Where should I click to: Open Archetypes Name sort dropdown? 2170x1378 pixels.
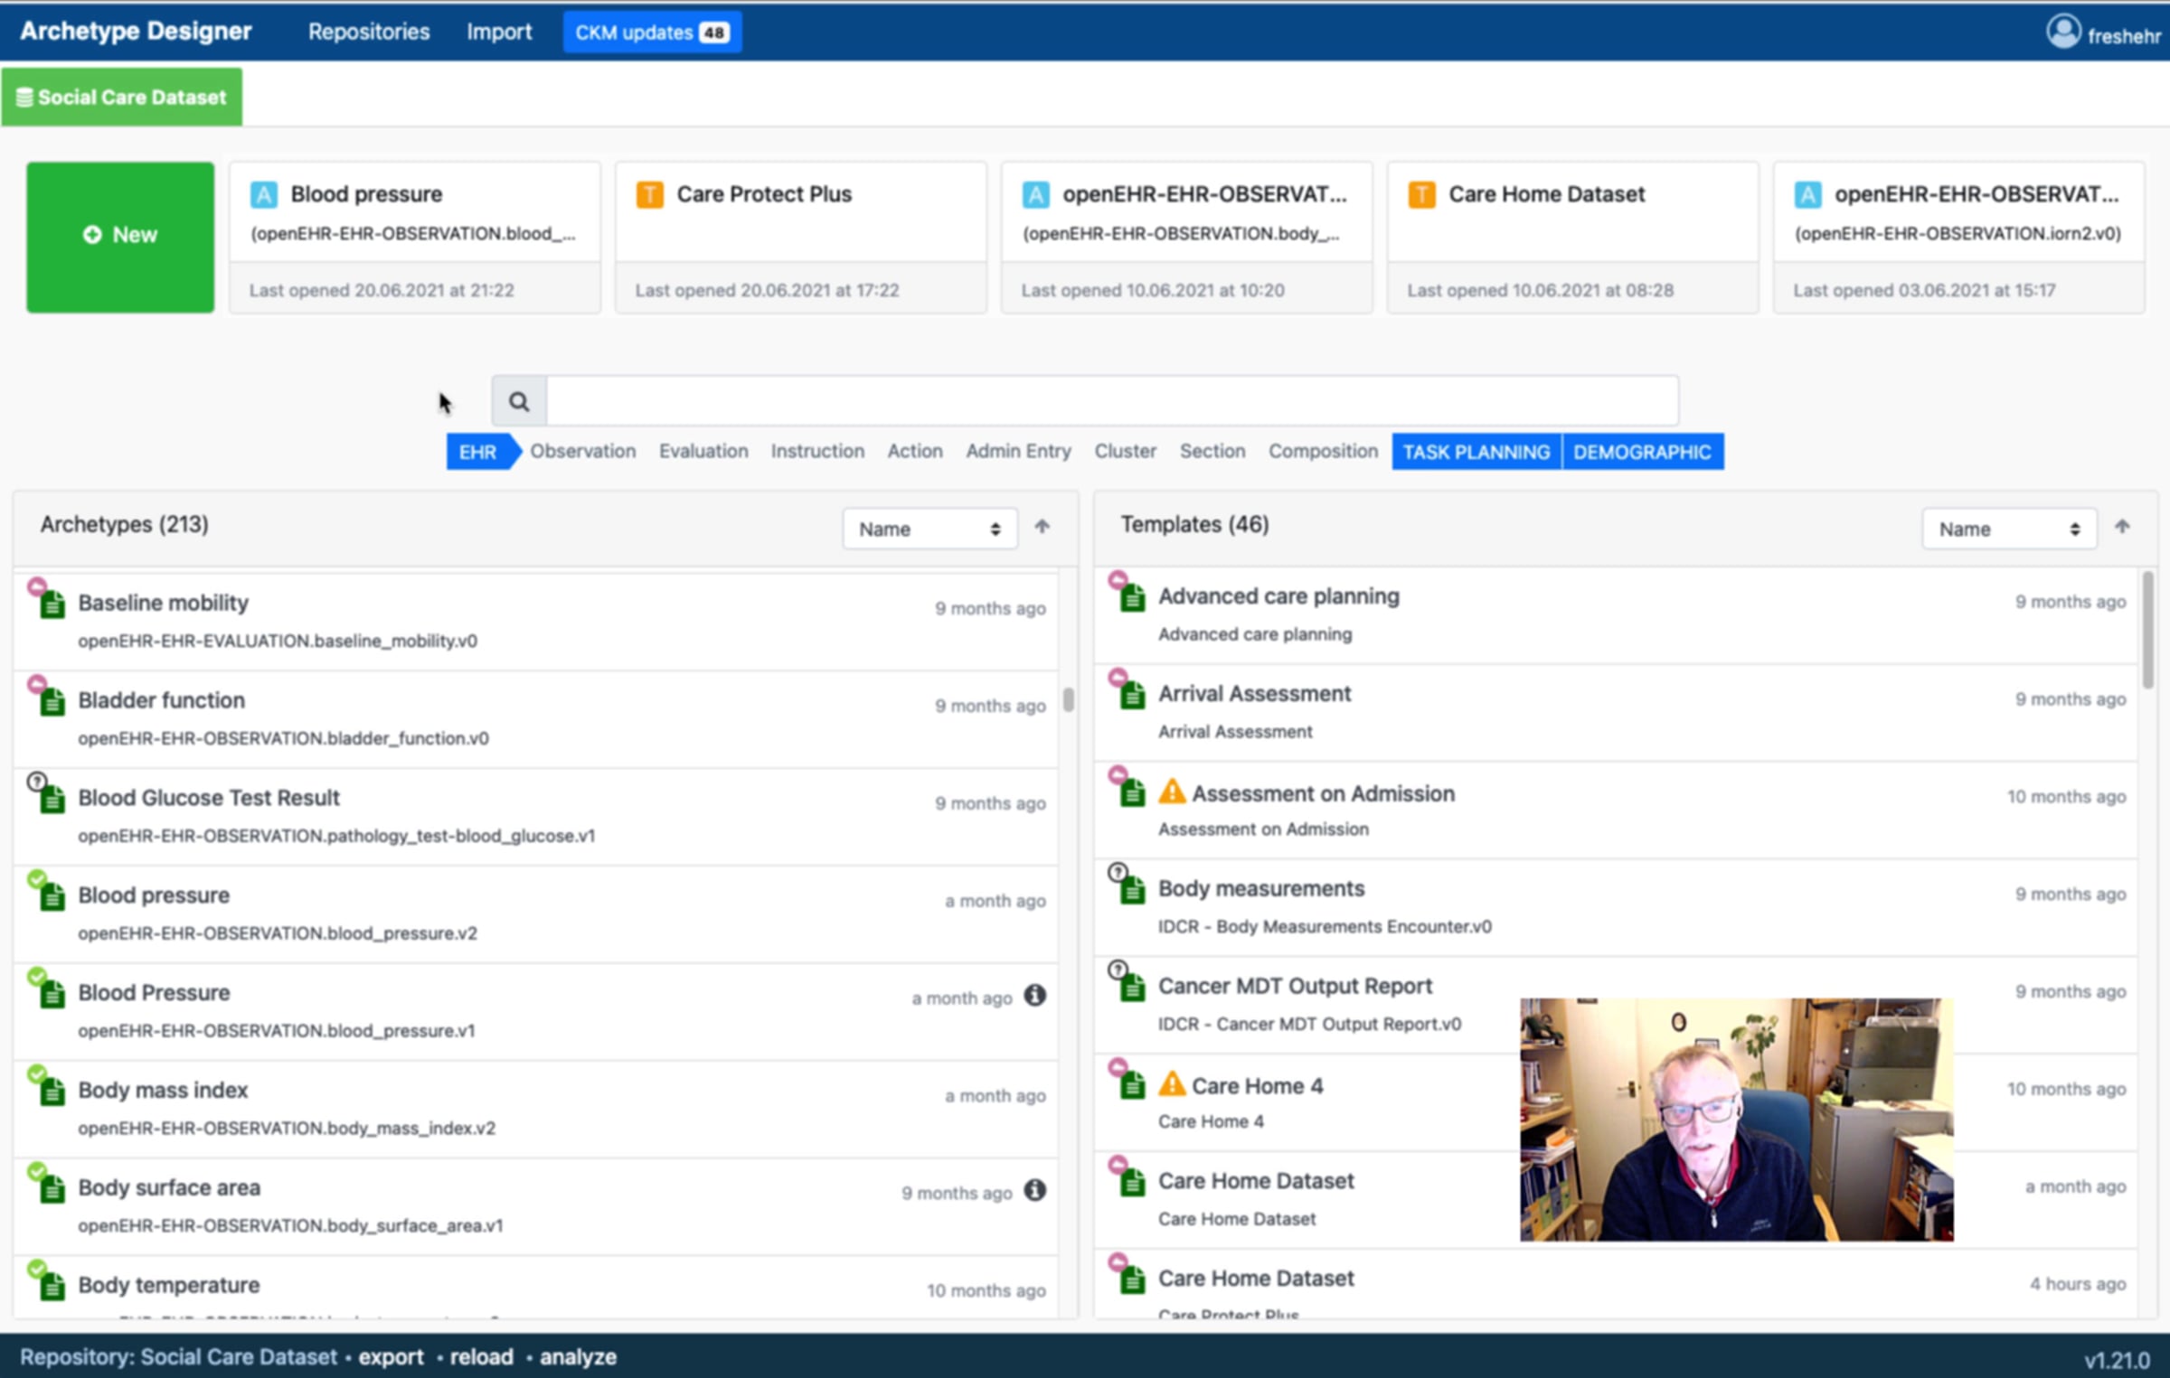point(929,529)
